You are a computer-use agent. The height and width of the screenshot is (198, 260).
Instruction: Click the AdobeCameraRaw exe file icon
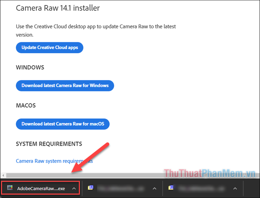[10, 188]
